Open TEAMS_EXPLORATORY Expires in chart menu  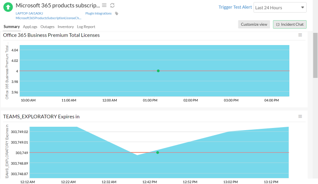click(300, 117)
